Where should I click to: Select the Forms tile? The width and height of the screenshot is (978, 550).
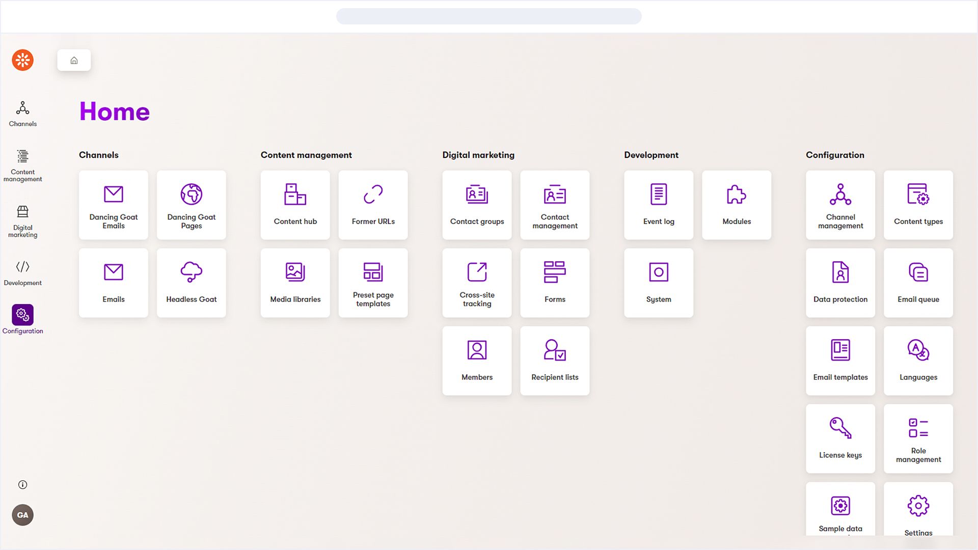(x=554, y=283)
